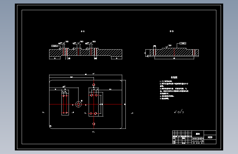Image resolution: width=238 pixels, height=154 pixels.
Task: Select the tolerance frame left of A-A section
Action: point(55,46)
